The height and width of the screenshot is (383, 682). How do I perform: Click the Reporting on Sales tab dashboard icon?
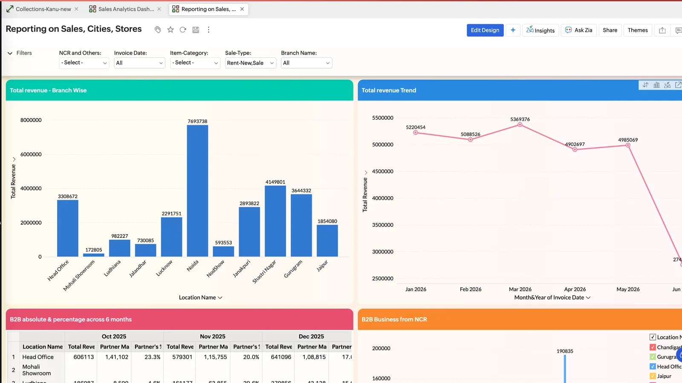click(176, 9)
